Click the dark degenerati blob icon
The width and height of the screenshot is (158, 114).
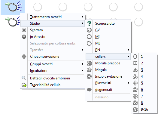point(89,90)
